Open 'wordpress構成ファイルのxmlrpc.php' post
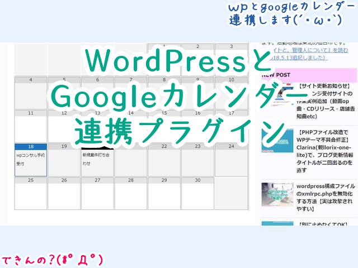Viewport: 358px width, 268px height. pos(326,197)
